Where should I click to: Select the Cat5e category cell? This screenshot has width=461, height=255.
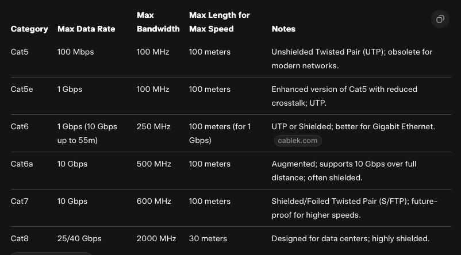pos(22,89)
